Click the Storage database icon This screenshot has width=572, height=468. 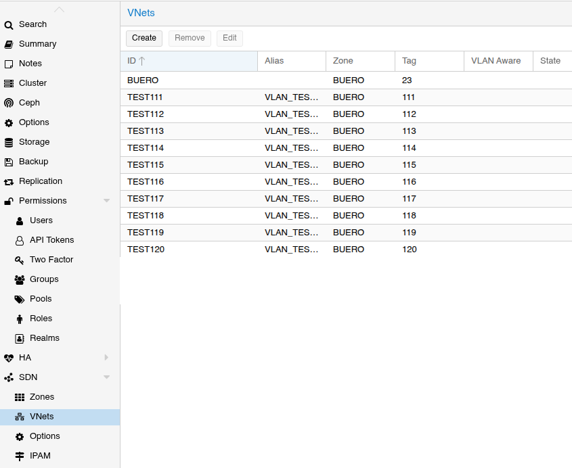pos(9,142)
